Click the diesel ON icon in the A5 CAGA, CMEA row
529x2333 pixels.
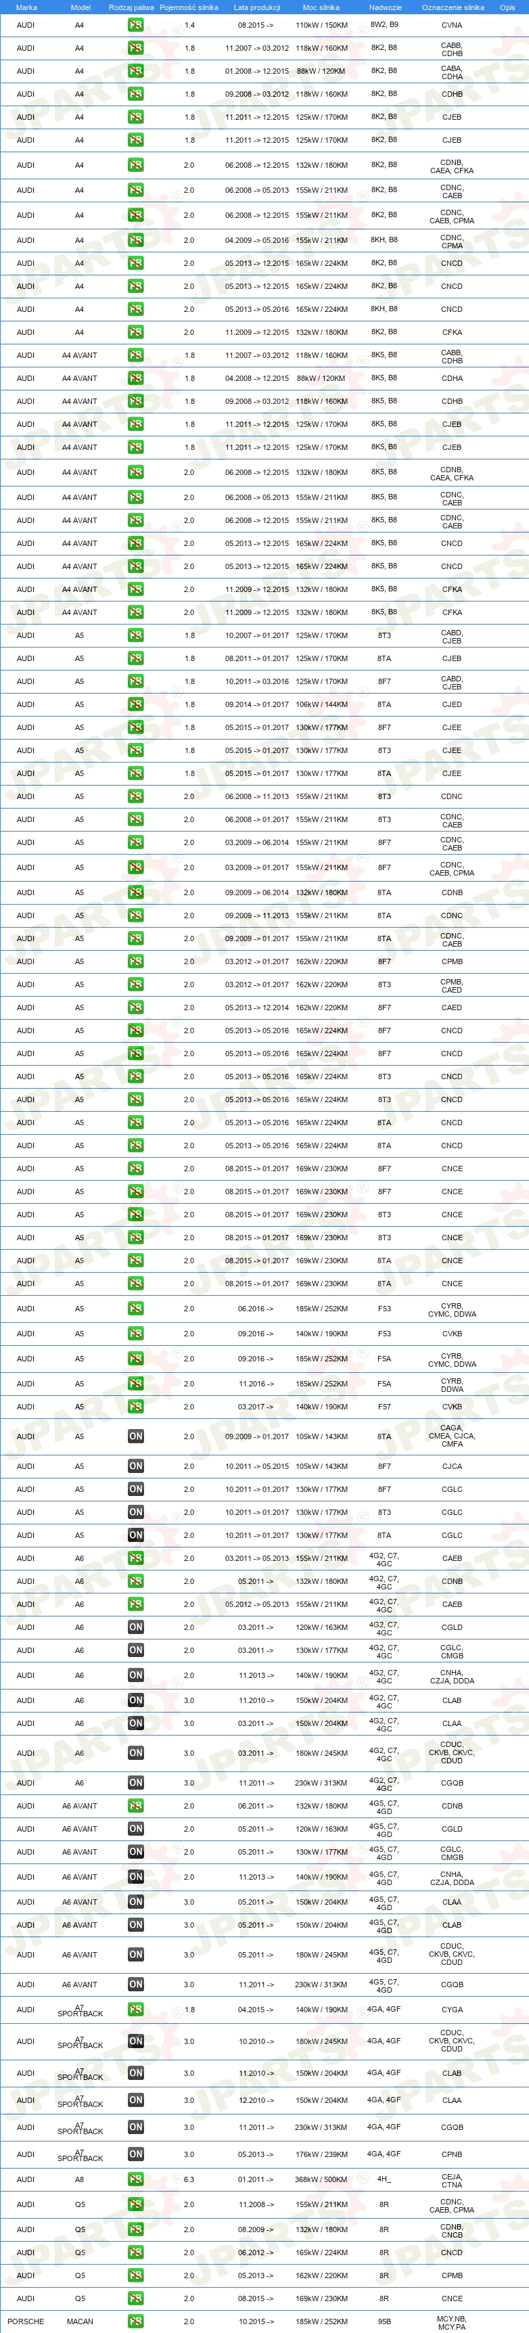tap(135, 1436)
